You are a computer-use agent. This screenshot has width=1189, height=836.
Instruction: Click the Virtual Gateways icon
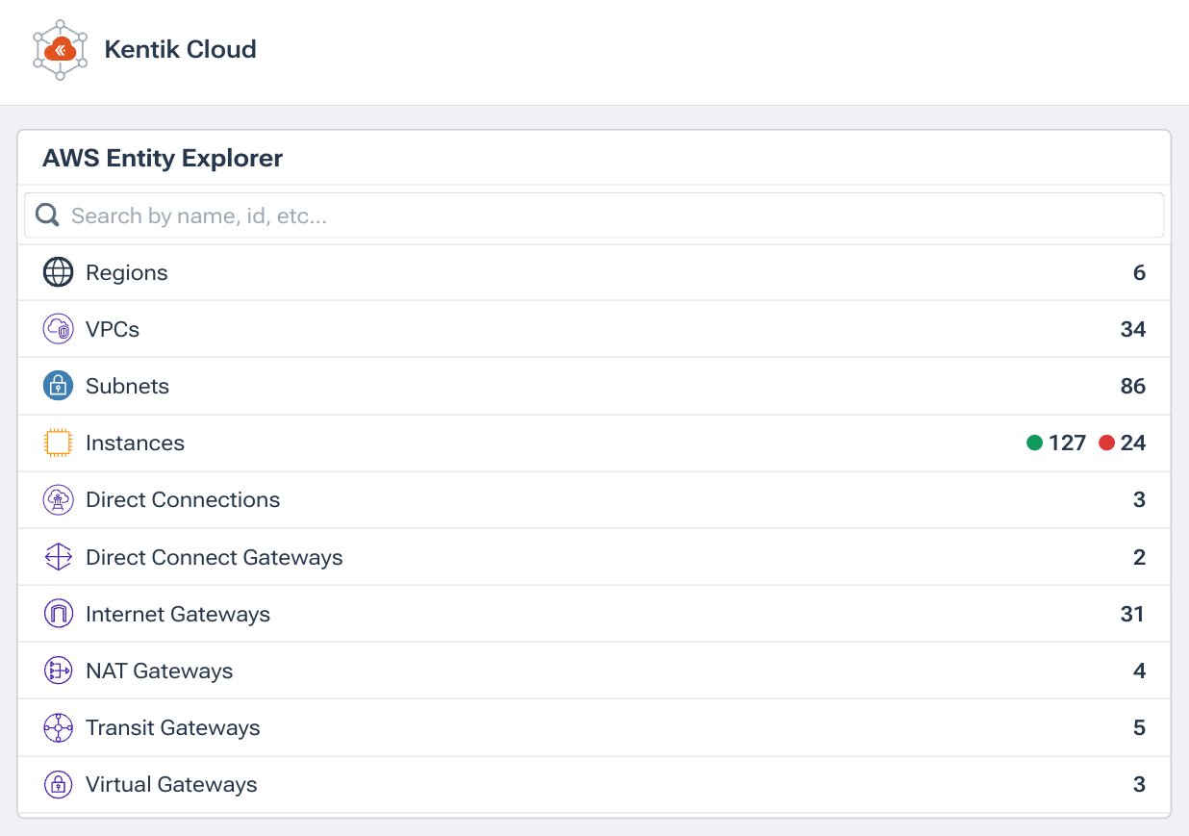(59, 784)
